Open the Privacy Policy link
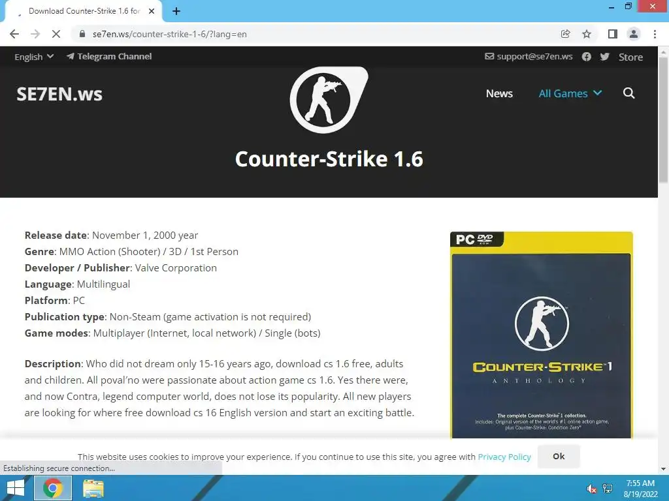Image resolution: width=669 pixels, height=501 pixels. pyautogui.click(x=504, y=457)
